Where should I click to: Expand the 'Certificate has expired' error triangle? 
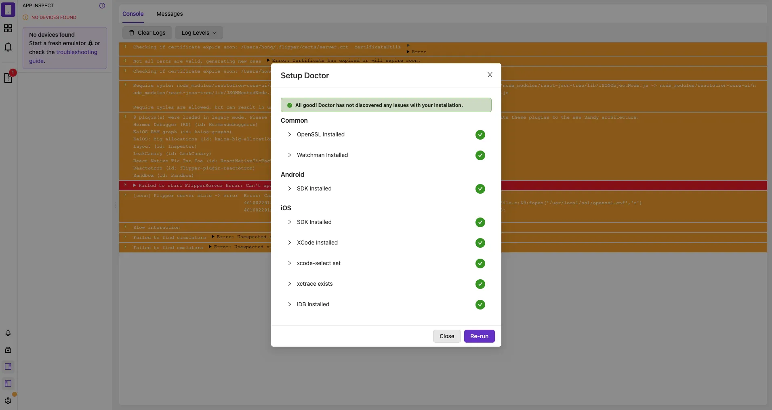(x=268, y=61)
